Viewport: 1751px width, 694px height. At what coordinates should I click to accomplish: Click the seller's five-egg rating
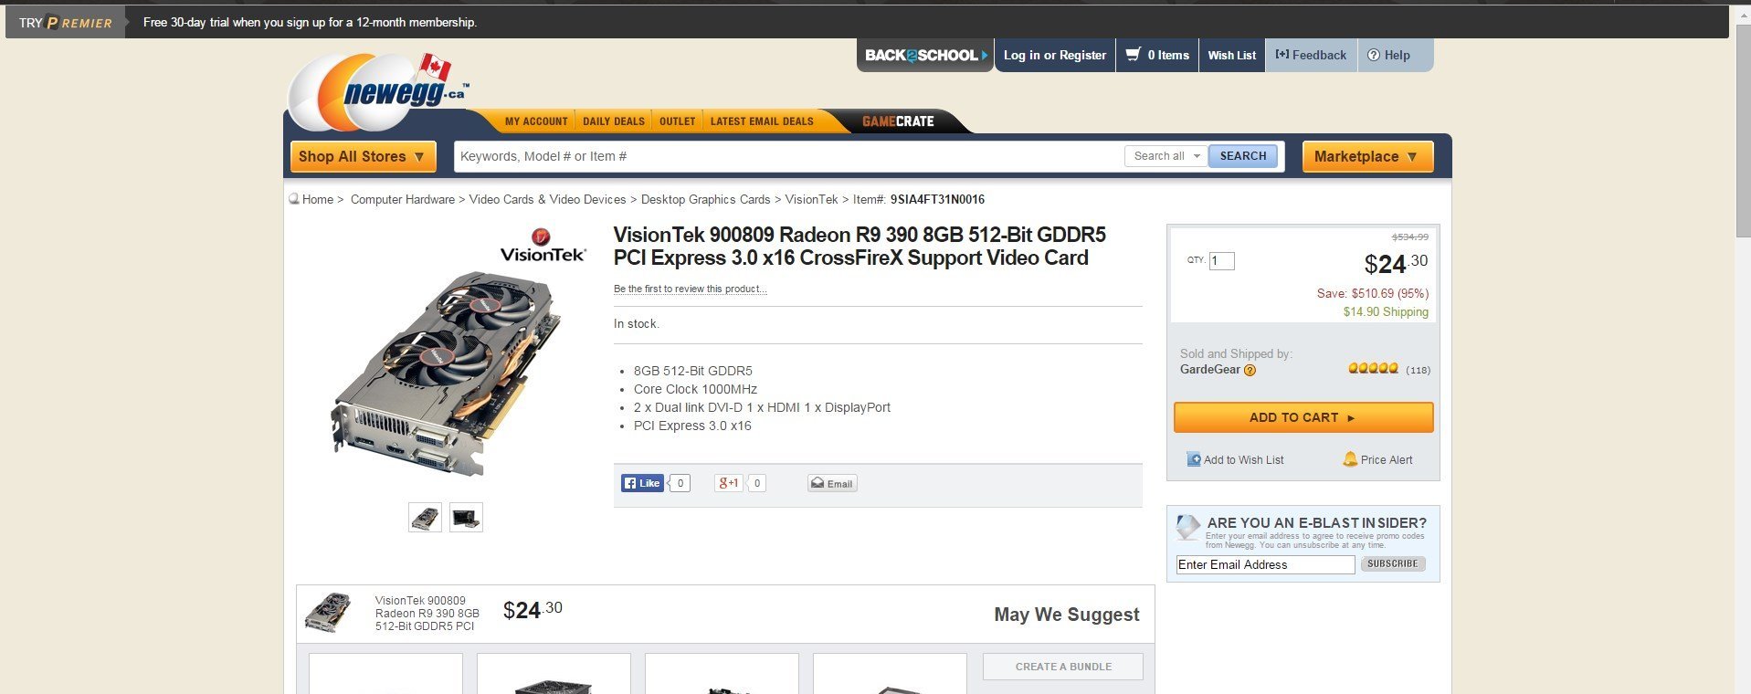pyautogui.click(x=1373, y=369)
